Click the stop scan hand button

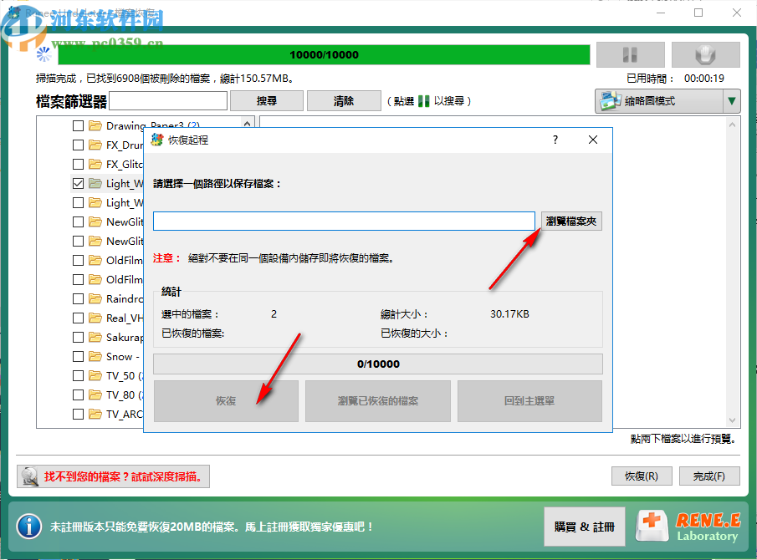[705, 54]
